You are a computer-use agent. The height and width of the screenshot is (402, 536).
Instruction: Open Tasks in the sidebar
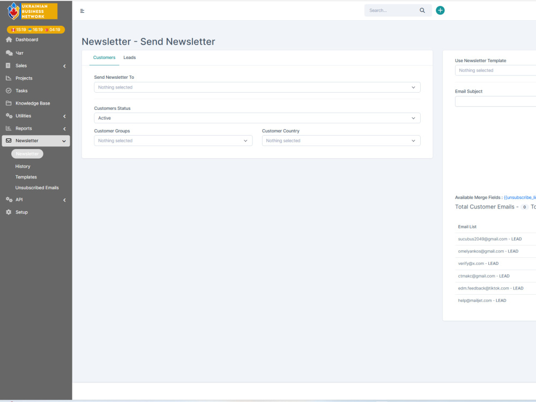tap(21, 91)
